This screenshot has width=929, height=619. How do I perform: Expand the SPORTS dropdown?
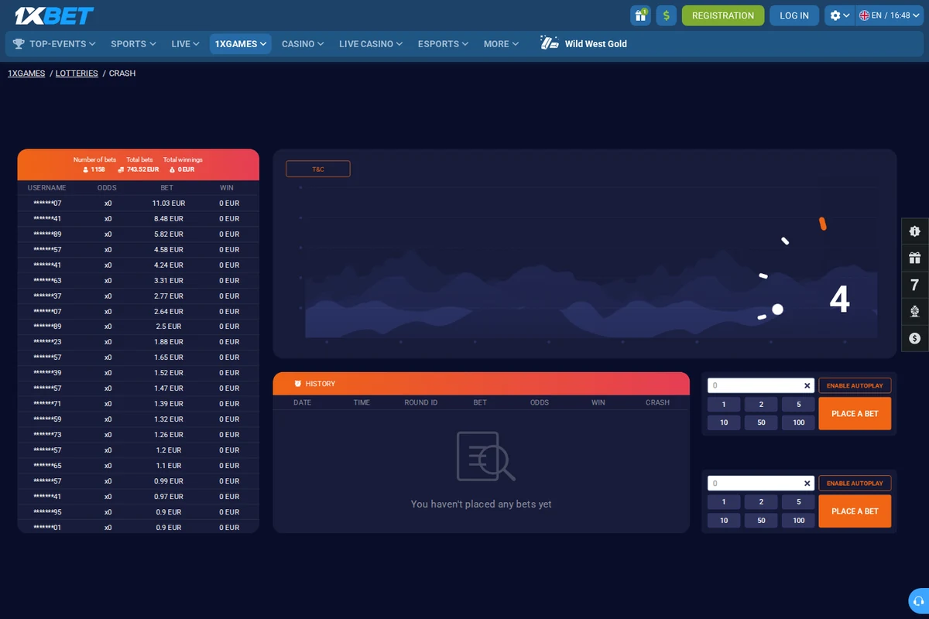pos(133,44)
